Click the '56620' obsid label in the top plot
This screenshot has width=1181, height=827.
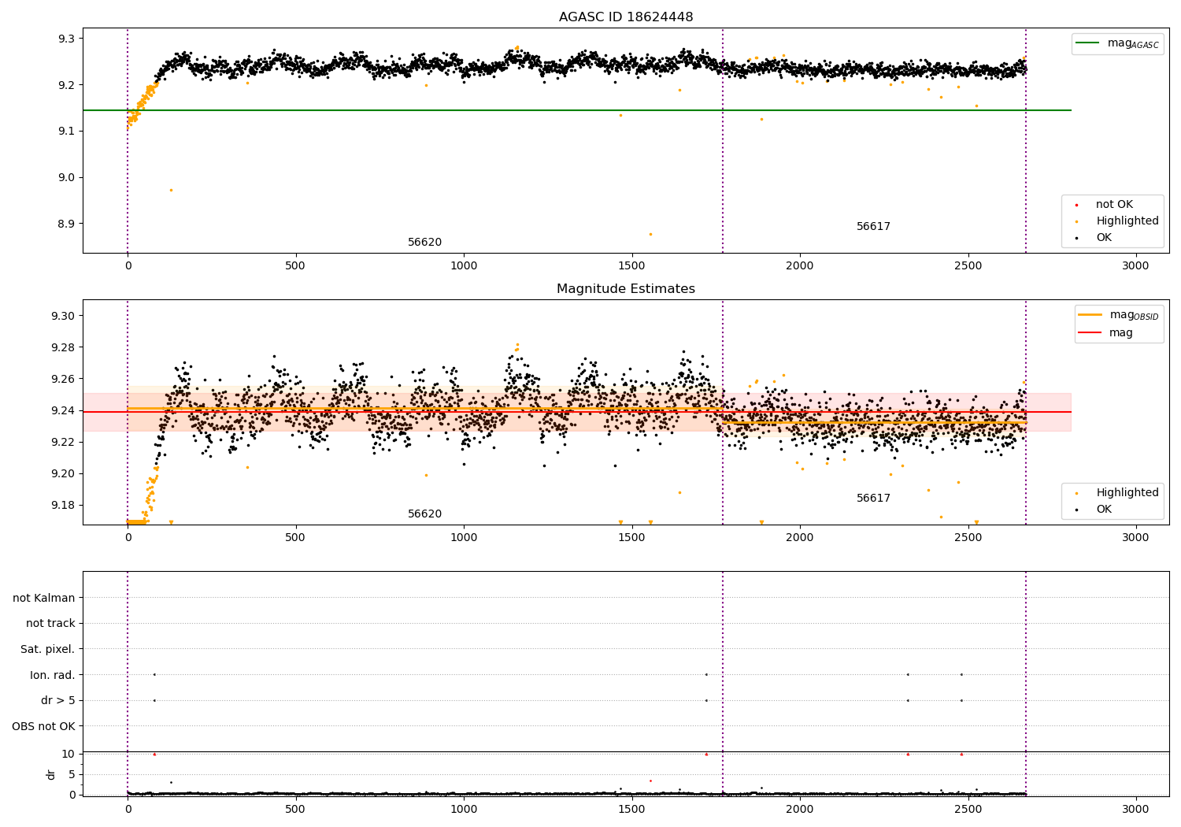[424, 243]
